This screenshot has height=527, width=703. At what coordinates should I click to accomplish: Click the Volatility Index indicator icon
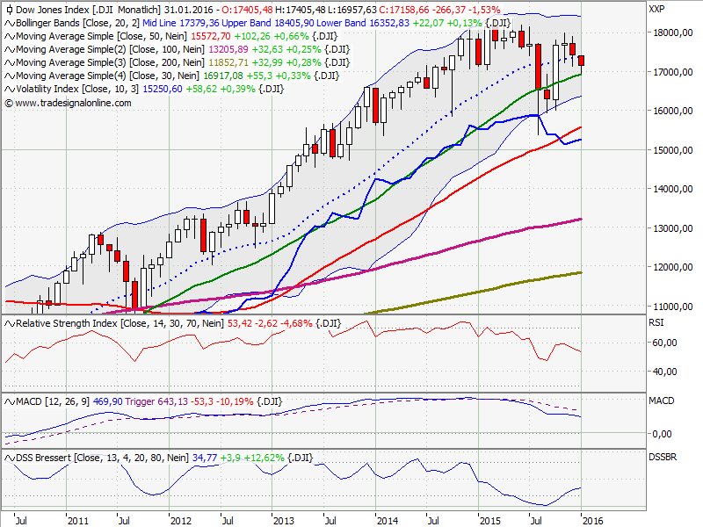click(10, 87)
